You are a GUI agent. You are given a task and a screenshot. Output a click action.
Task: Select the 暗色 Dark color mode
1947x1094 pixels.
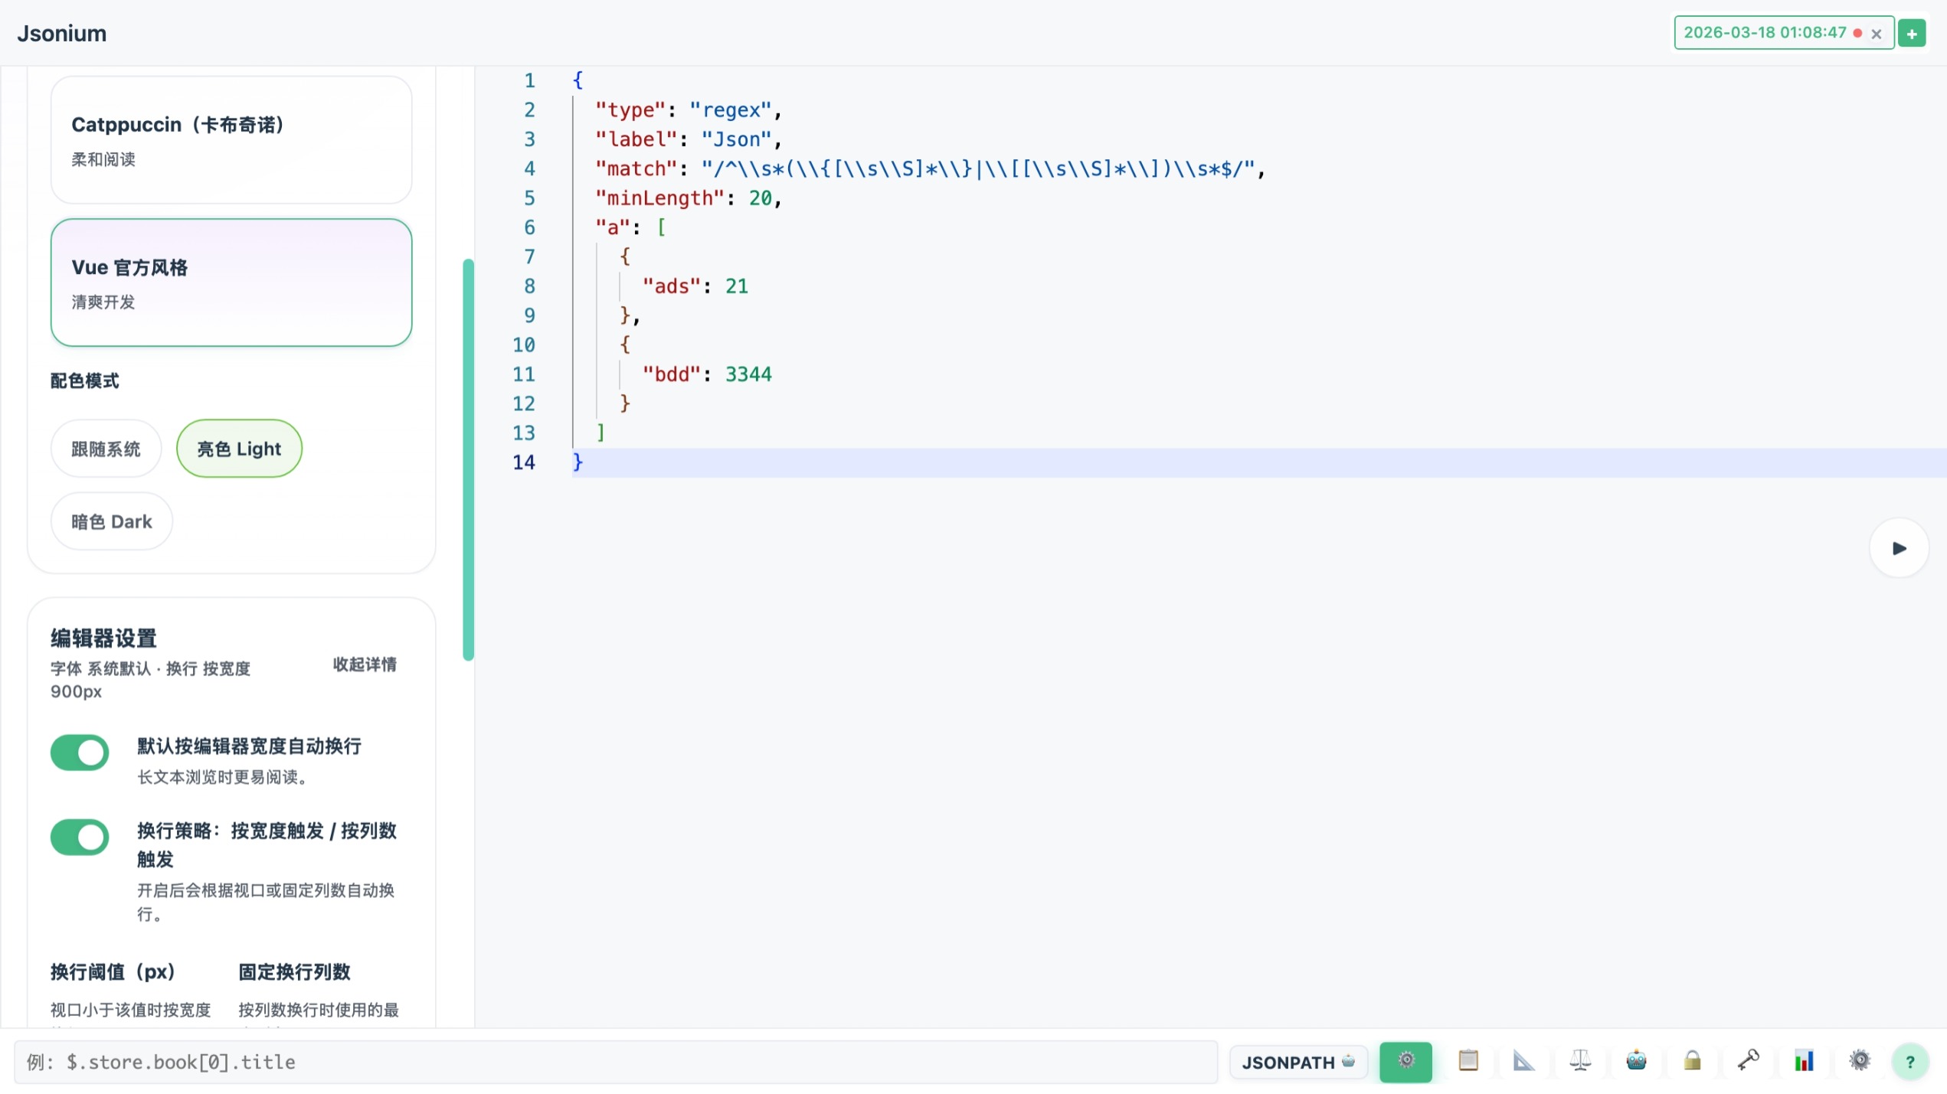[x=112, y=521]
